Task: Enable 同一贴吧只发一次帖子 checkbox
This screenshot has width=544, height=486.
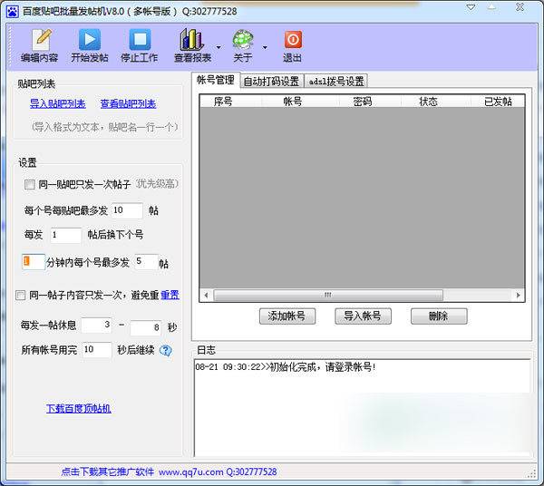Action: pos(30,185)
